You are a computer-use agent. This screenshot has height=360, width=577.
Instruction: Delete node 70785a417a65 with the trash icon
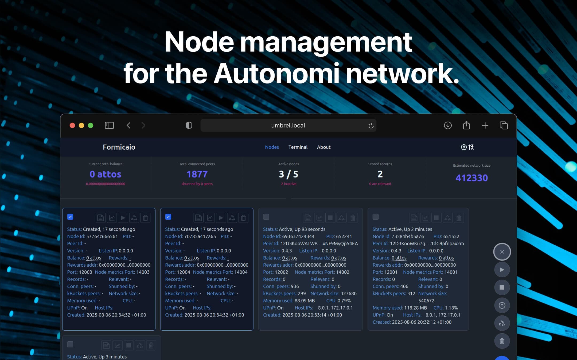(243, 218)
